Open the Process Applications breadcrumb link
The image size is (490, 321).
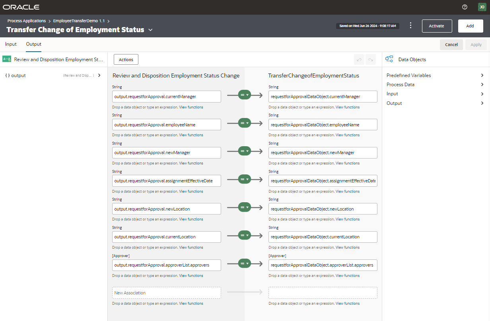[x=27, y=21]
